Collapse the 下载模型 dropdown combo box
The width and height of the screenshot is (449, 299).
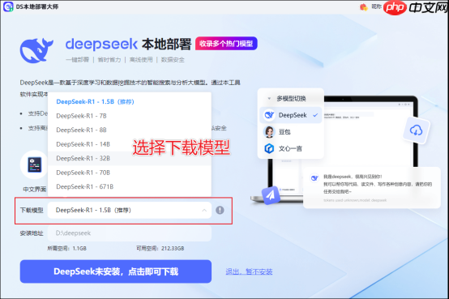[130, 210]
